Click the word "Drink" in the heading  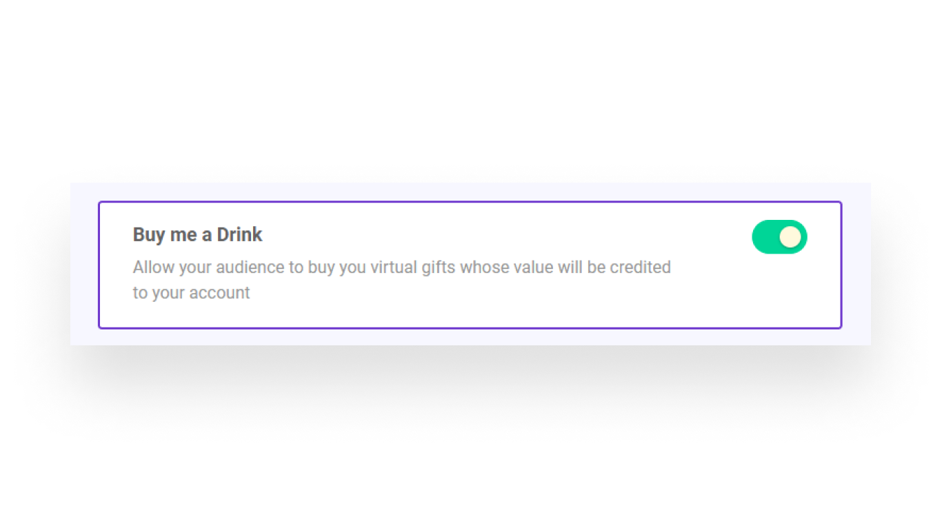point(239,234)
